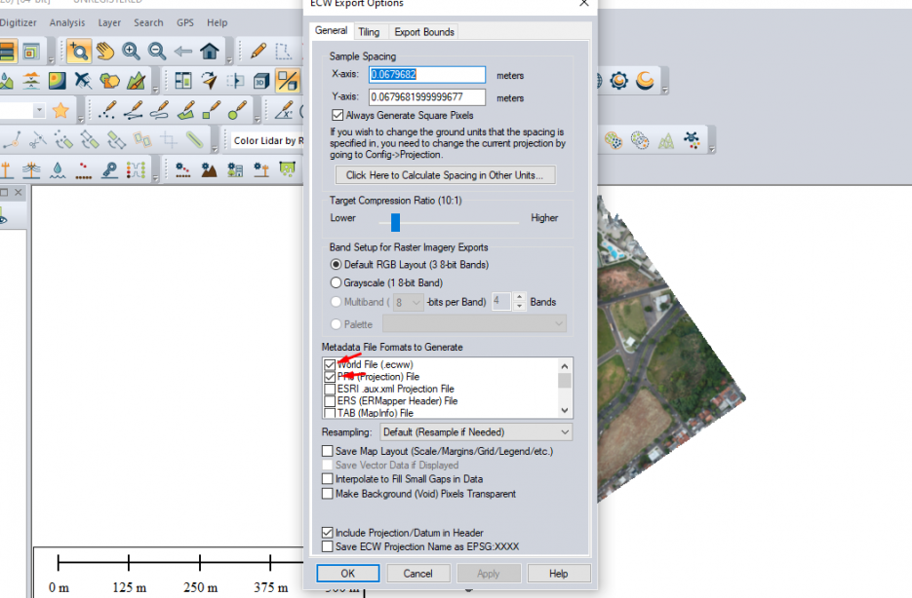Screen dimensions: 912x598
Task: Click the Zoom In magnifier icon
Action: (131, 52)
